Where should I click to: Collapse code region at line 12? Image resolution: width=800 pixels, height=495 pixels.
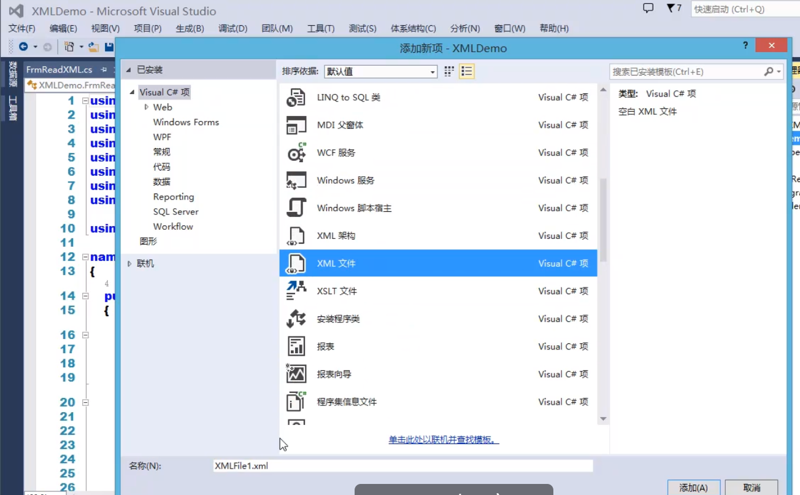[x=85, y=257]
